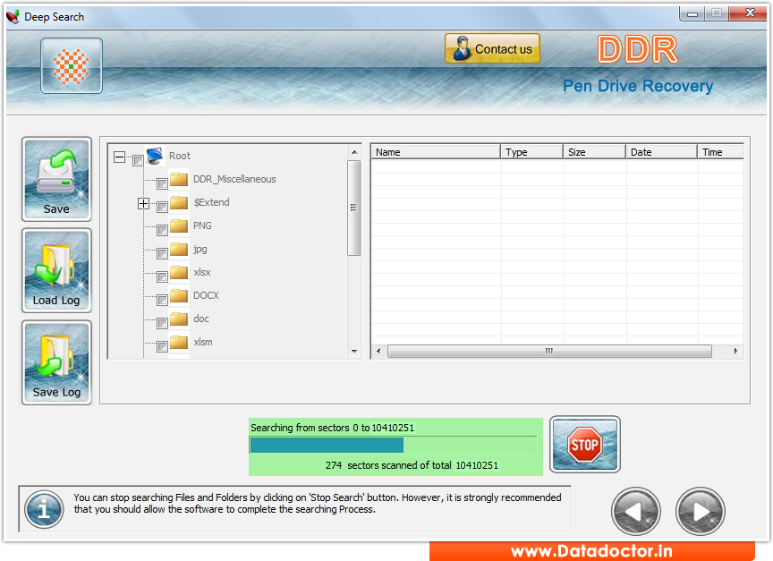Image resolution: width=773 pixels, height=561 pixels.
Task: Click the STOP search icon
Action: (x=585, y=444)
